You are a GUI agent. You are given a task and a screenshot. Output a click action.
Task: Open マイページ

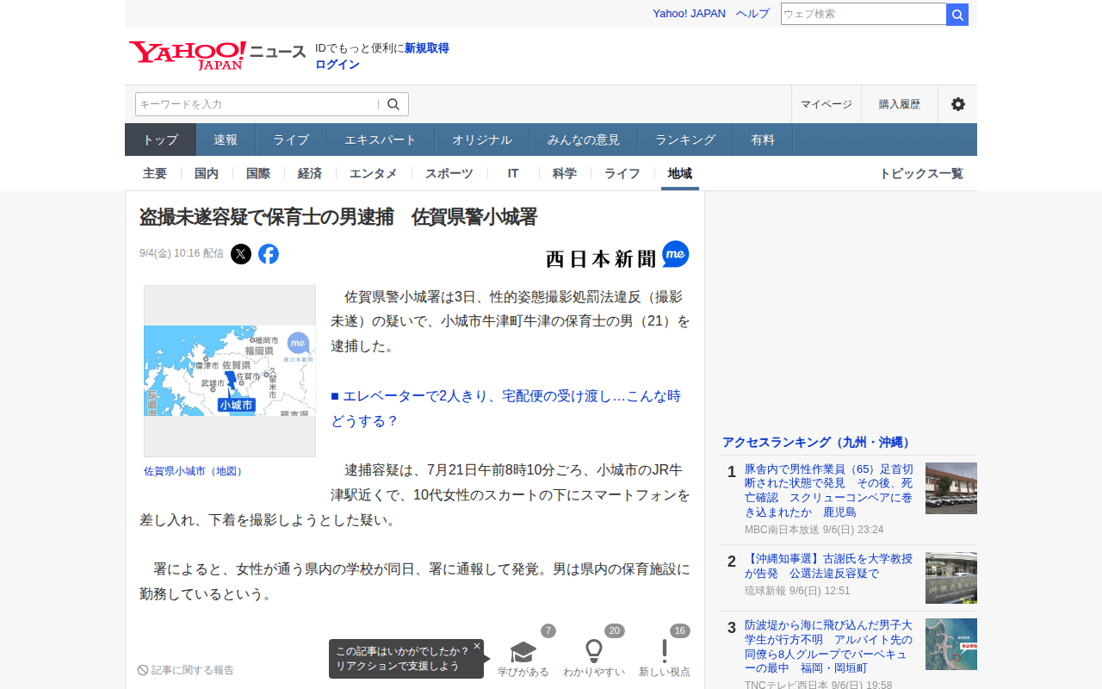[826, 104]
